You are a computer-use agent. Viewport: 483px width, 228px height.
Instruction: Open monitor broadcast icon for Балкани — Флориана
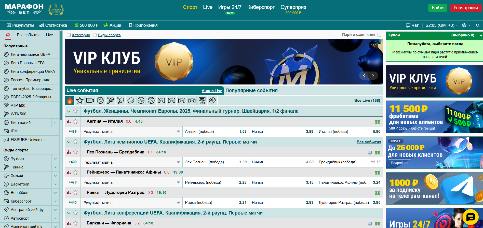click(x=370, y=224)
